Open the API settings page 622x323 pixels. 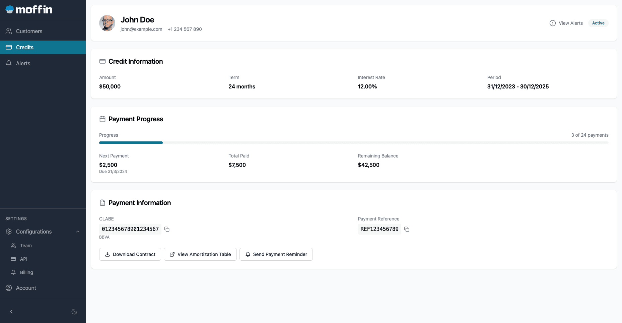(x=23, y=259)
